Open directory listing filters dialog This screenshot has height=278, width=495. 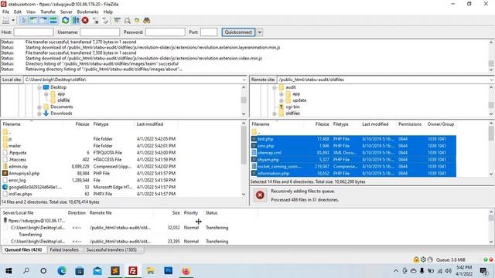[x=117, y=21]
